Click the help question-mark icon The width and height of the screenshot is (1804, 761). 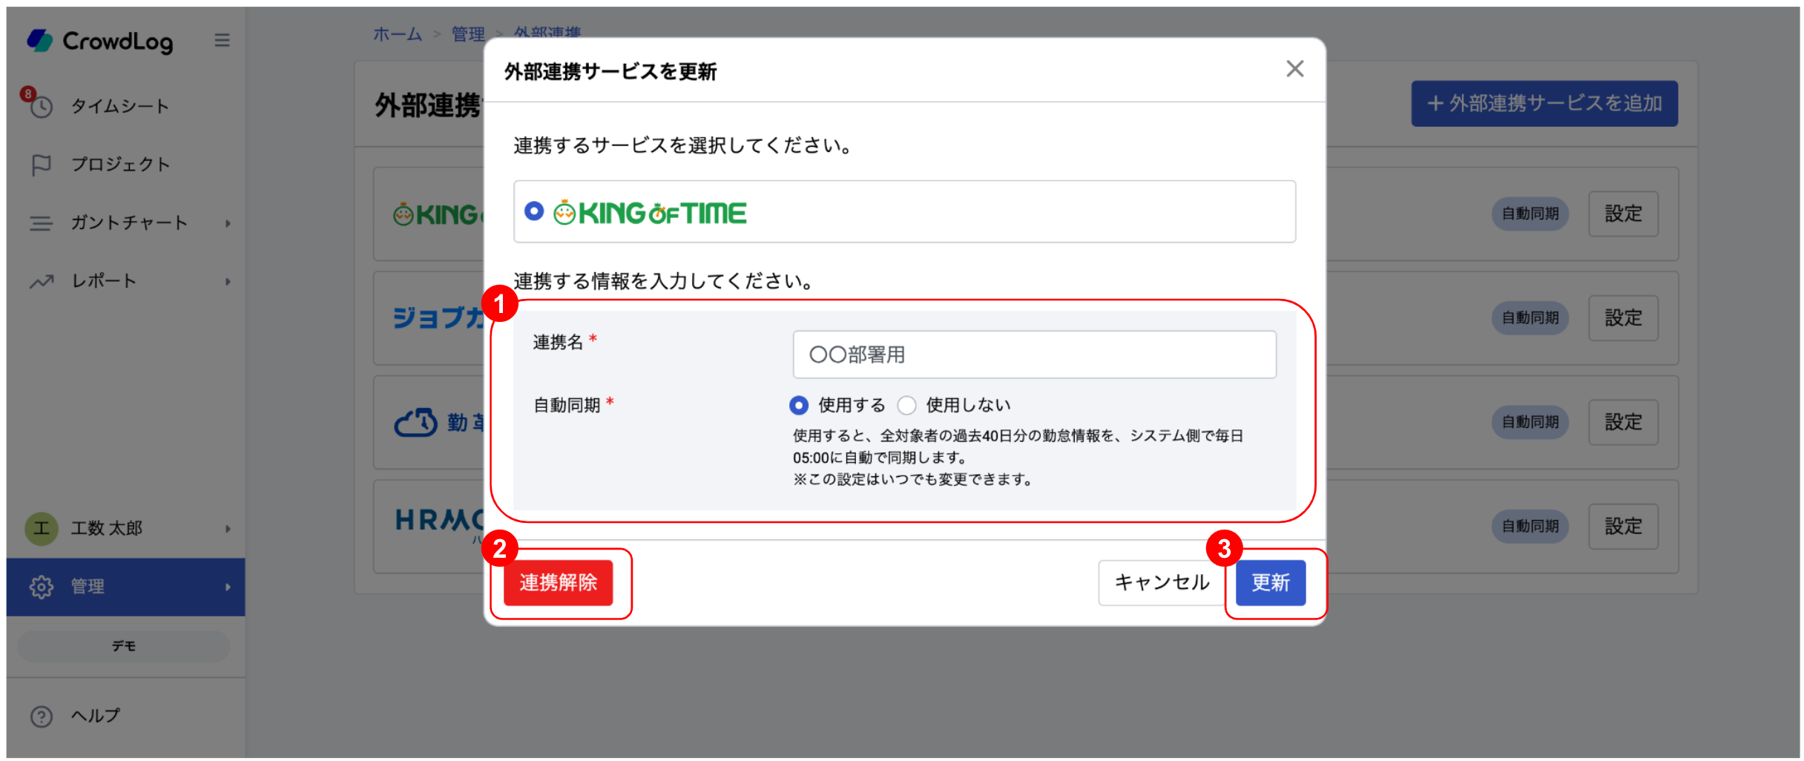click(x=42, y=716)
